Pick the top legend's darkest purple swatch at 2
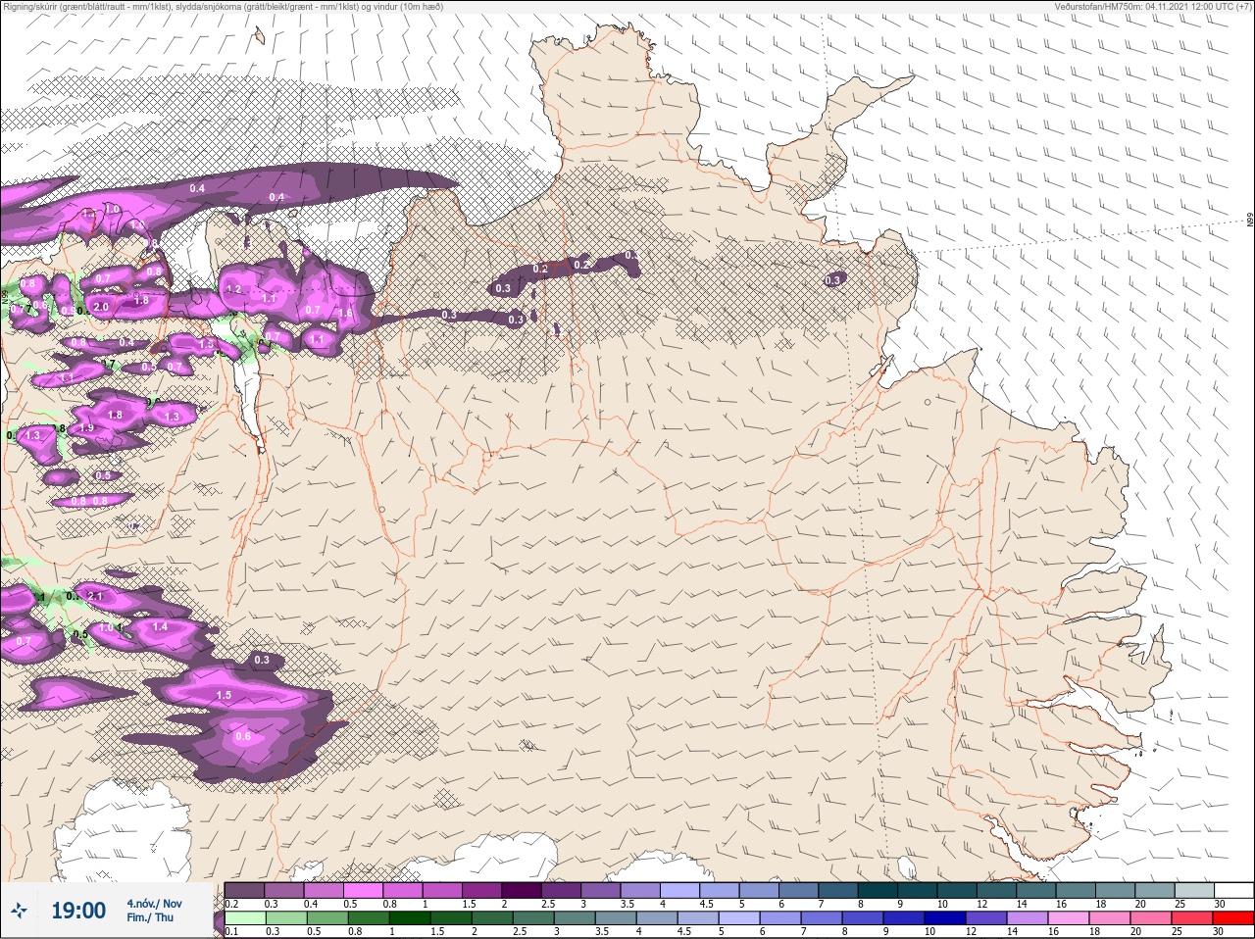1255x939 pixels. click(x=523, y=890)
